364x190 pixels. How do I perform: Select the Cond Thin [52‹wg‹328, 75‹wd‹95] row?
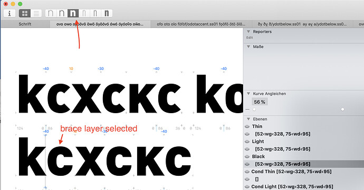click(304, 172)
